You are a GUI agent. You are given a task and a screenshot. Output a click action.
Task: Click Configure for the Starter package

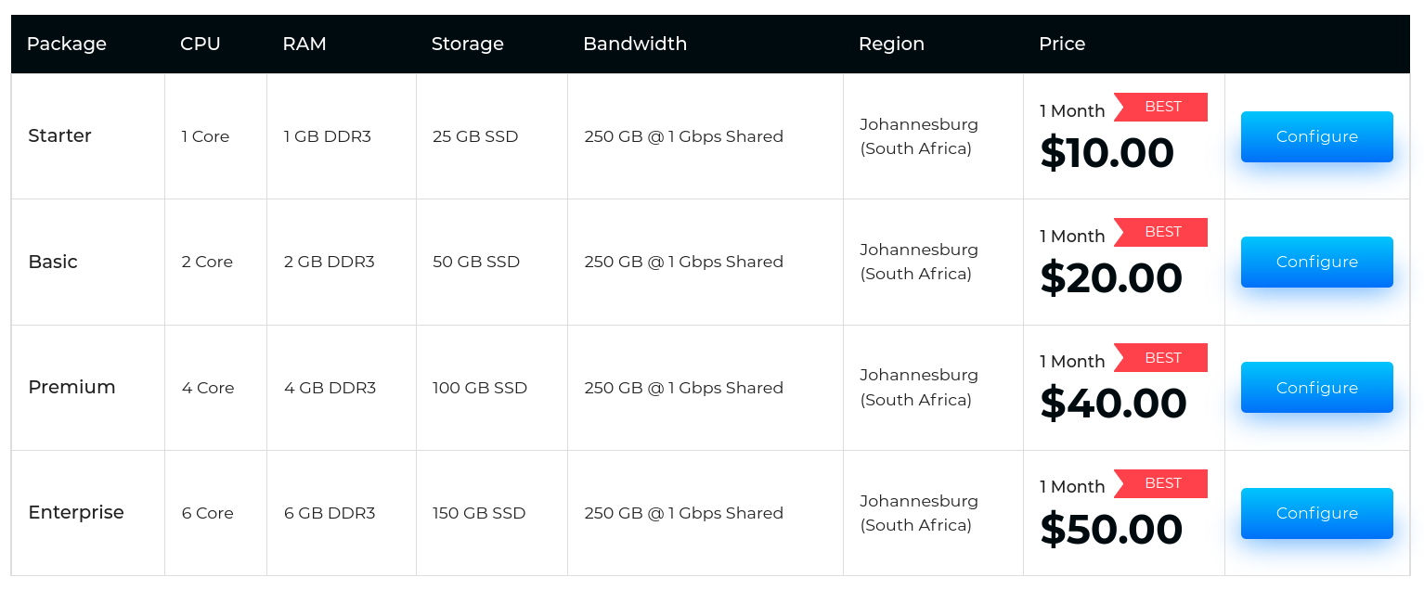[x=1316, y=136]
